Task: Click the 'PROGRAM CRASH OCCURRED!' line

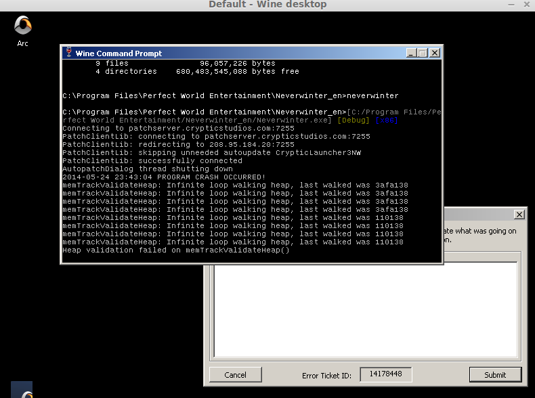Action: coord(164,177)
